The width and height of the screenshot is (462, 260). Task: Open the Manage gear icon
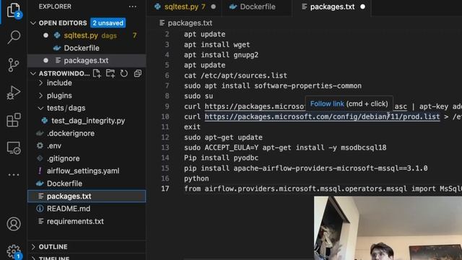tap(14, 252)
